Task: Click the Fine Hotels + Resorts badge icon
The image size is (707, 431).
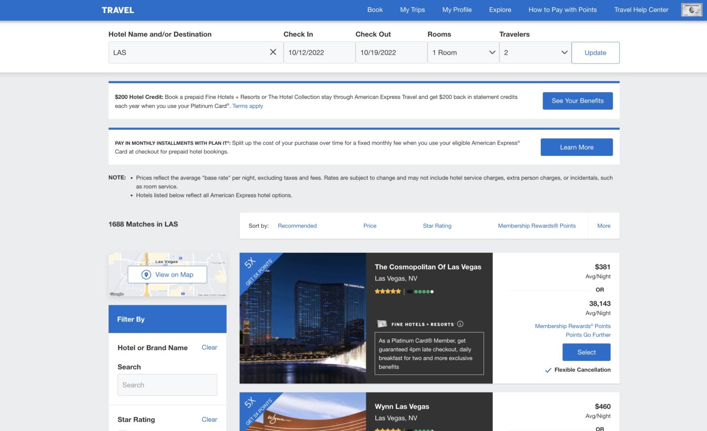Action: coord(382,324)
